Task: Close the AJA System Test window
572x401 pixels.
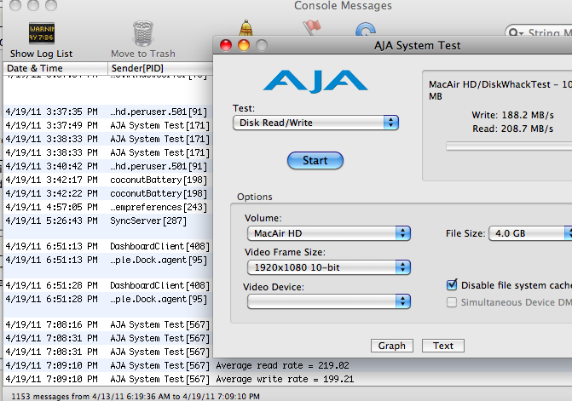Action: click(226, 45)
